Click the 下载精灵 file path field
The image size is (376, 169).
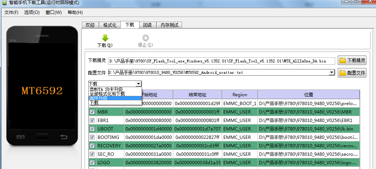221,61
